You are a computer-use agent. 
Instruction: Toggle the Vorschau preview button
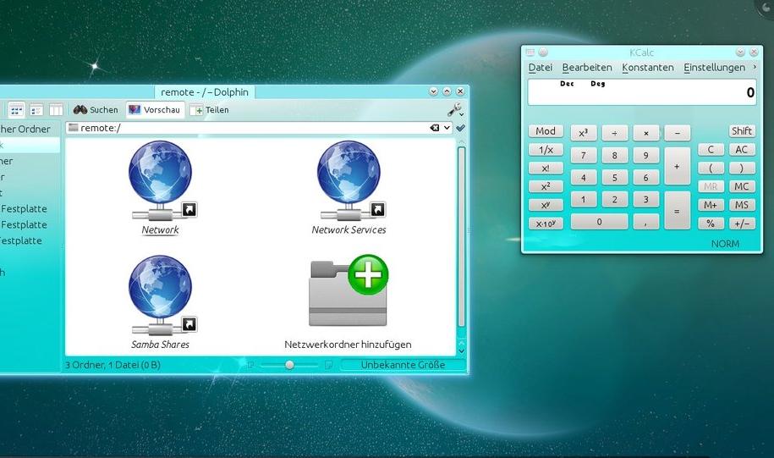point(155,110)
